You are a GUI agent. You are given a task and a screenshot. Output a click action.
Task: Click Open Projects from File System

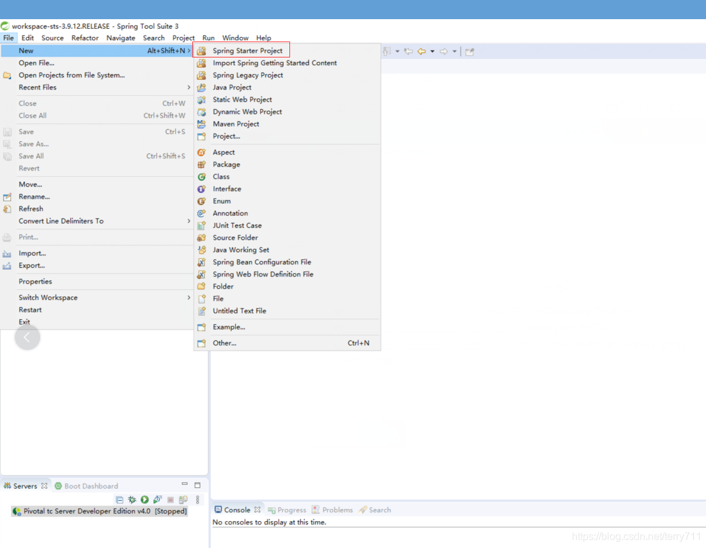click(x=72, y=75)
